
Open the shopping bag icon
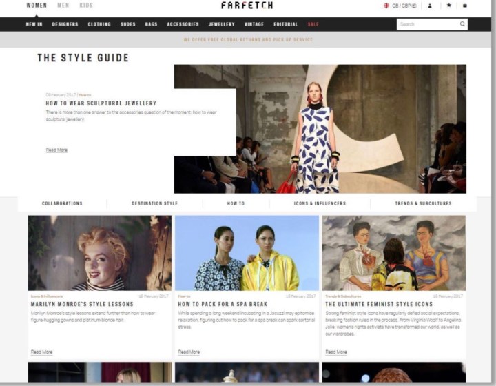[x=465, y=6]
